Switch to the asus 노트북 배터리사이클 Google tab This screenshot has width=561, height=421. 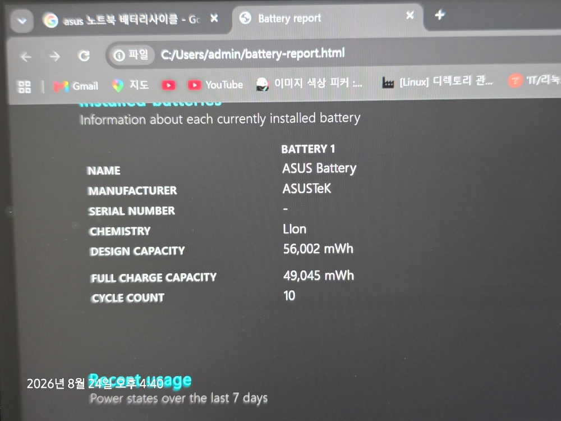(x=122, y=19)
